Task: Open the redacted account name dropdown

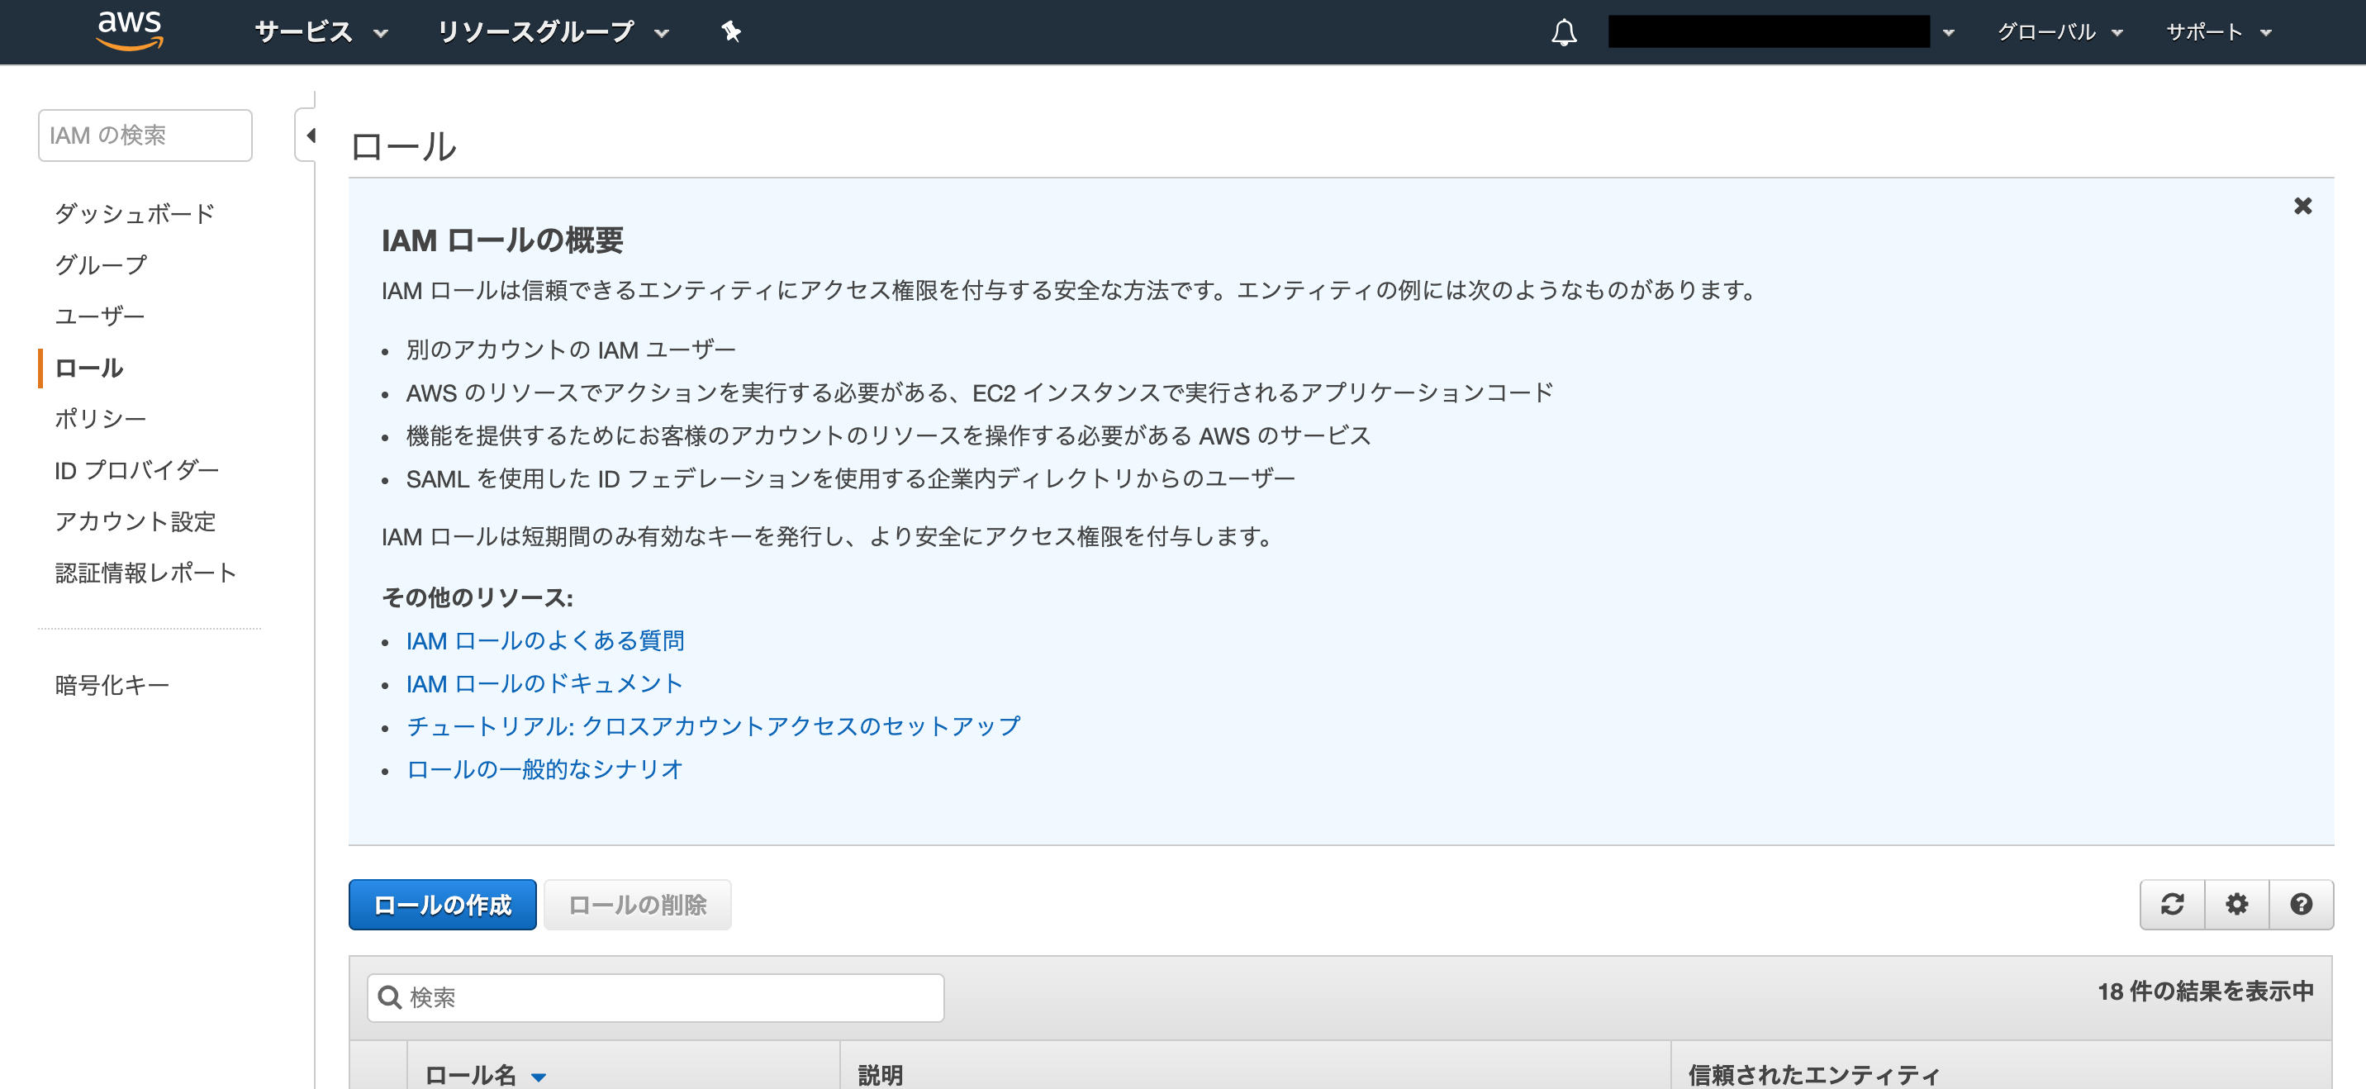Action: point(1781,32)
